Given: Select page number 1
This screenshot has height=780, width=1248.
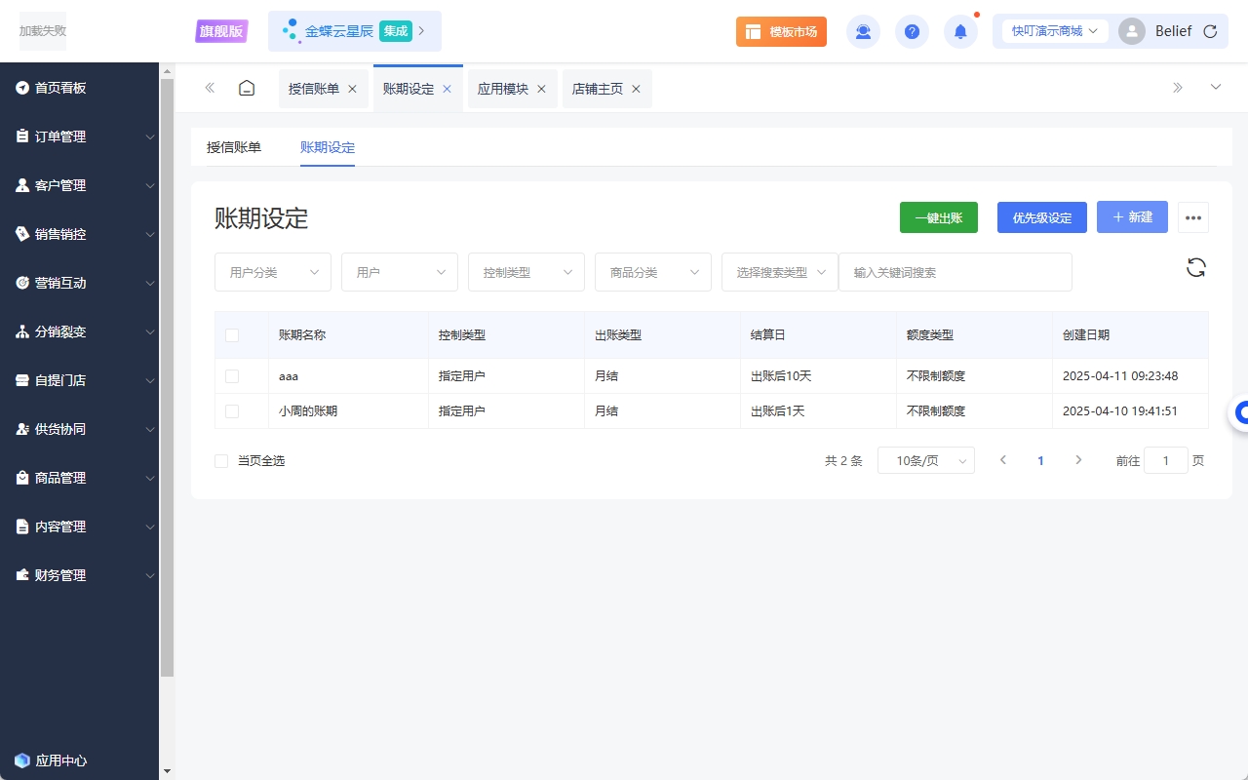Looking at the screenshot, I should click(1040, 460).
